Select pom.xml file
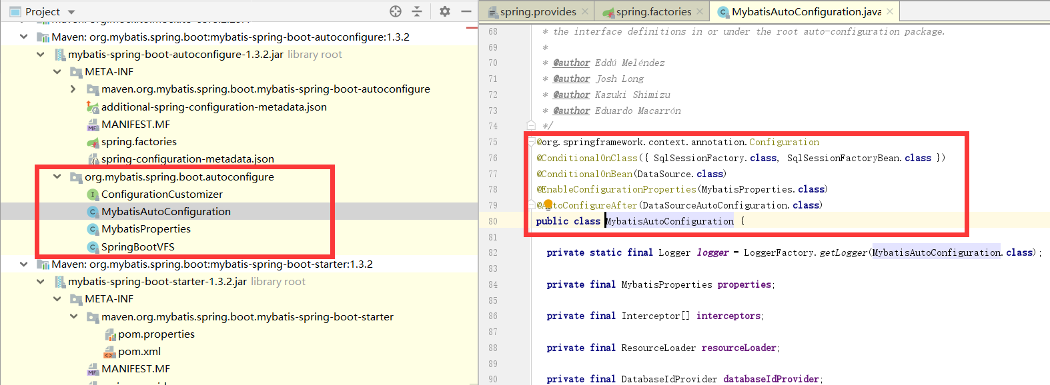 [x=139, y=351]
